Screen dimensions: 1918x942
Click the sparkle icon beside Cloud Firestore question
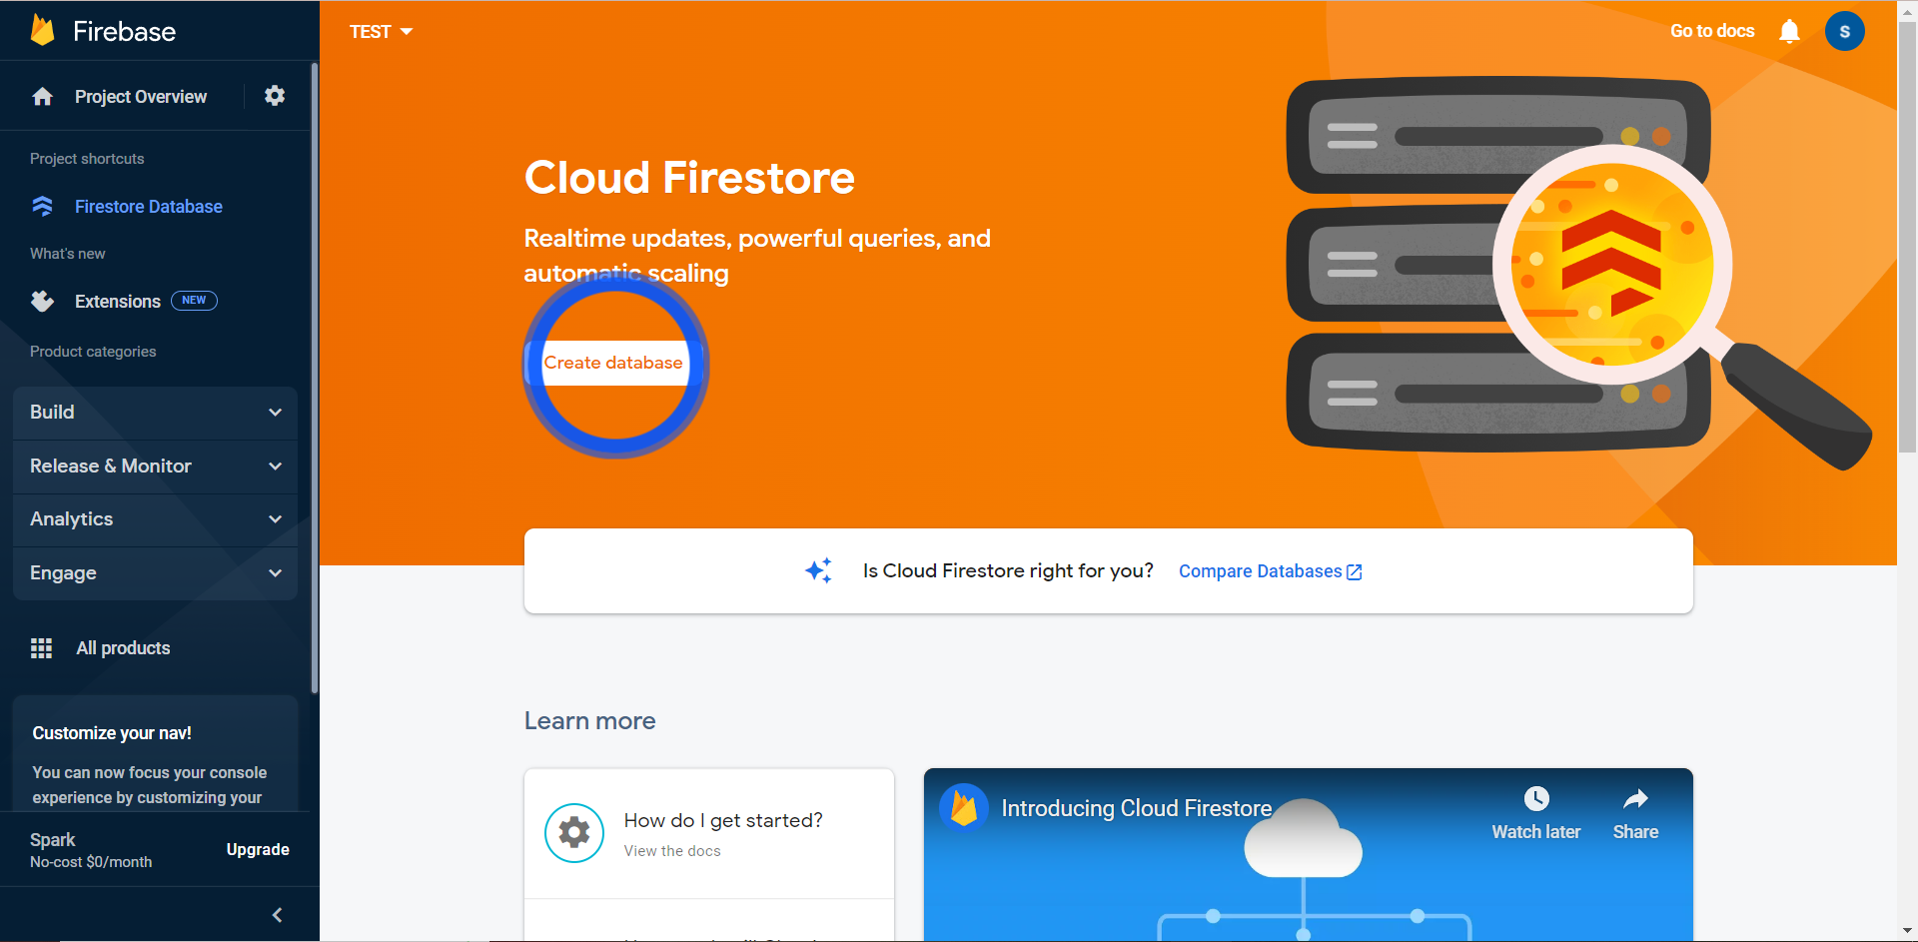pos(818,570)
